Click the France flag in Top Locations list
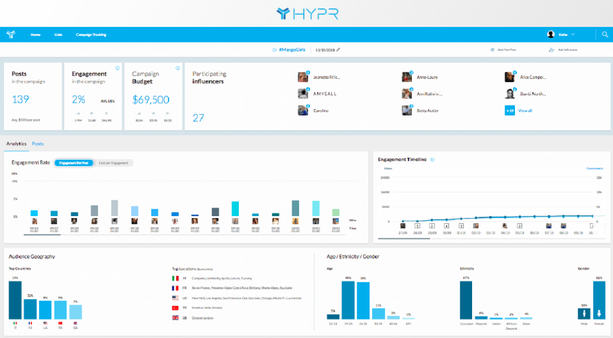Screen dimensions: 613x338 pos(176,288)
